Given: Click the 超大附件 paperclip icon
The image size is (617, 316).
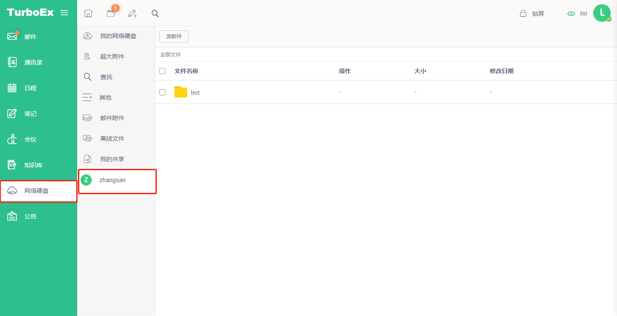Looking at the screenshot, I should tap(87, 56).
